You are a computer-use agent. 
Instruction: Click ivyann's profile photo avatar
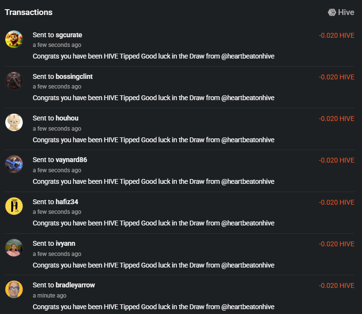pos(14,248)
